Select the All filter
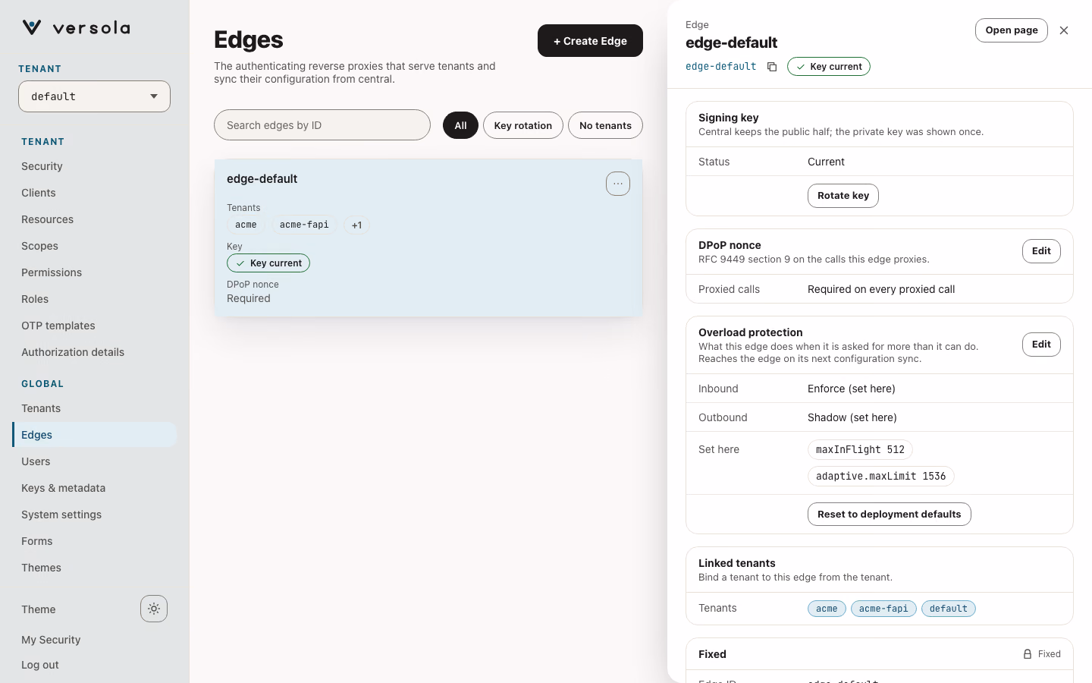Image resolution: width=1092 pixels, height=683 pixels. click(460, 125)
